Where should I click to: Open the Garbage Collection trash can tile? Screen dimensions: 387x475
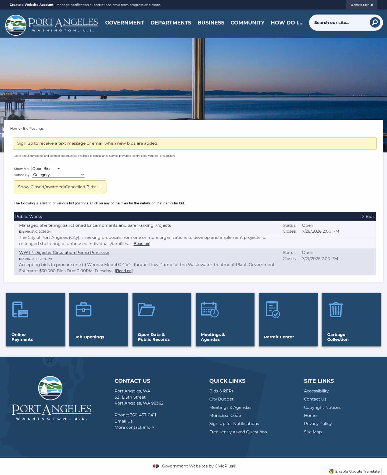[351, 319]
